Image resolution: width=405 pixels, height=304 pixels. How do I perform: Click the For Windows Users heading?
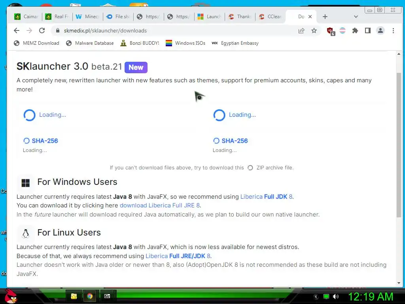click(77, 182)
